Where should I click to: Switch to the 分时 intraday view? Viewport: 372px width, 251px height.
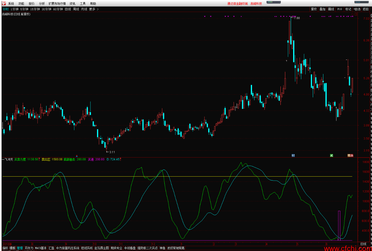[x=5, y=9]
